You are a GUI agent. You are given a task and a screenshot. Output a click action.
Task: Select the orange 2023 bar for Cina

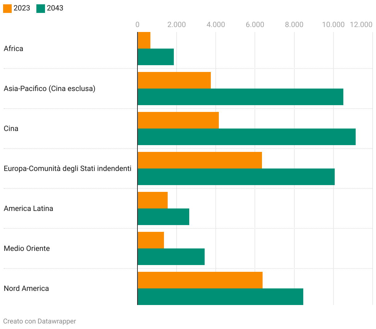[x=178, y=120]
